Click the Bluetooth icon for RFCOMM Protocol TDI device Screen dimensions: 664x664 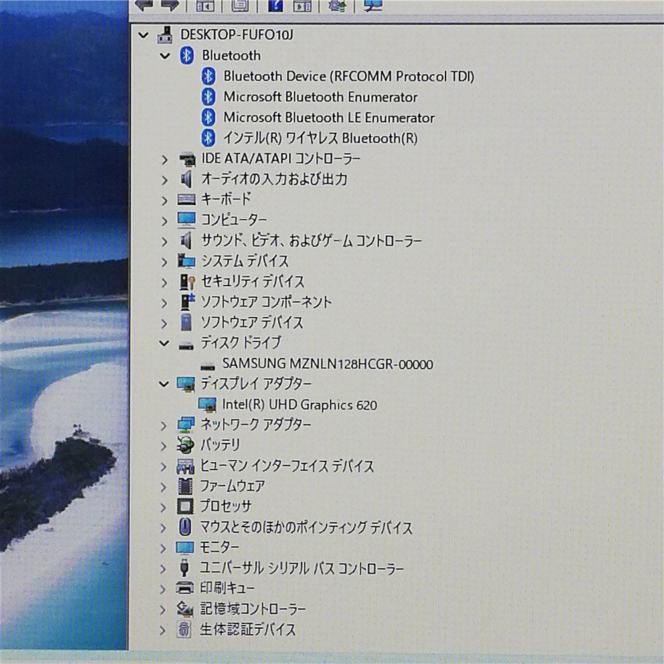coord(208,76)
